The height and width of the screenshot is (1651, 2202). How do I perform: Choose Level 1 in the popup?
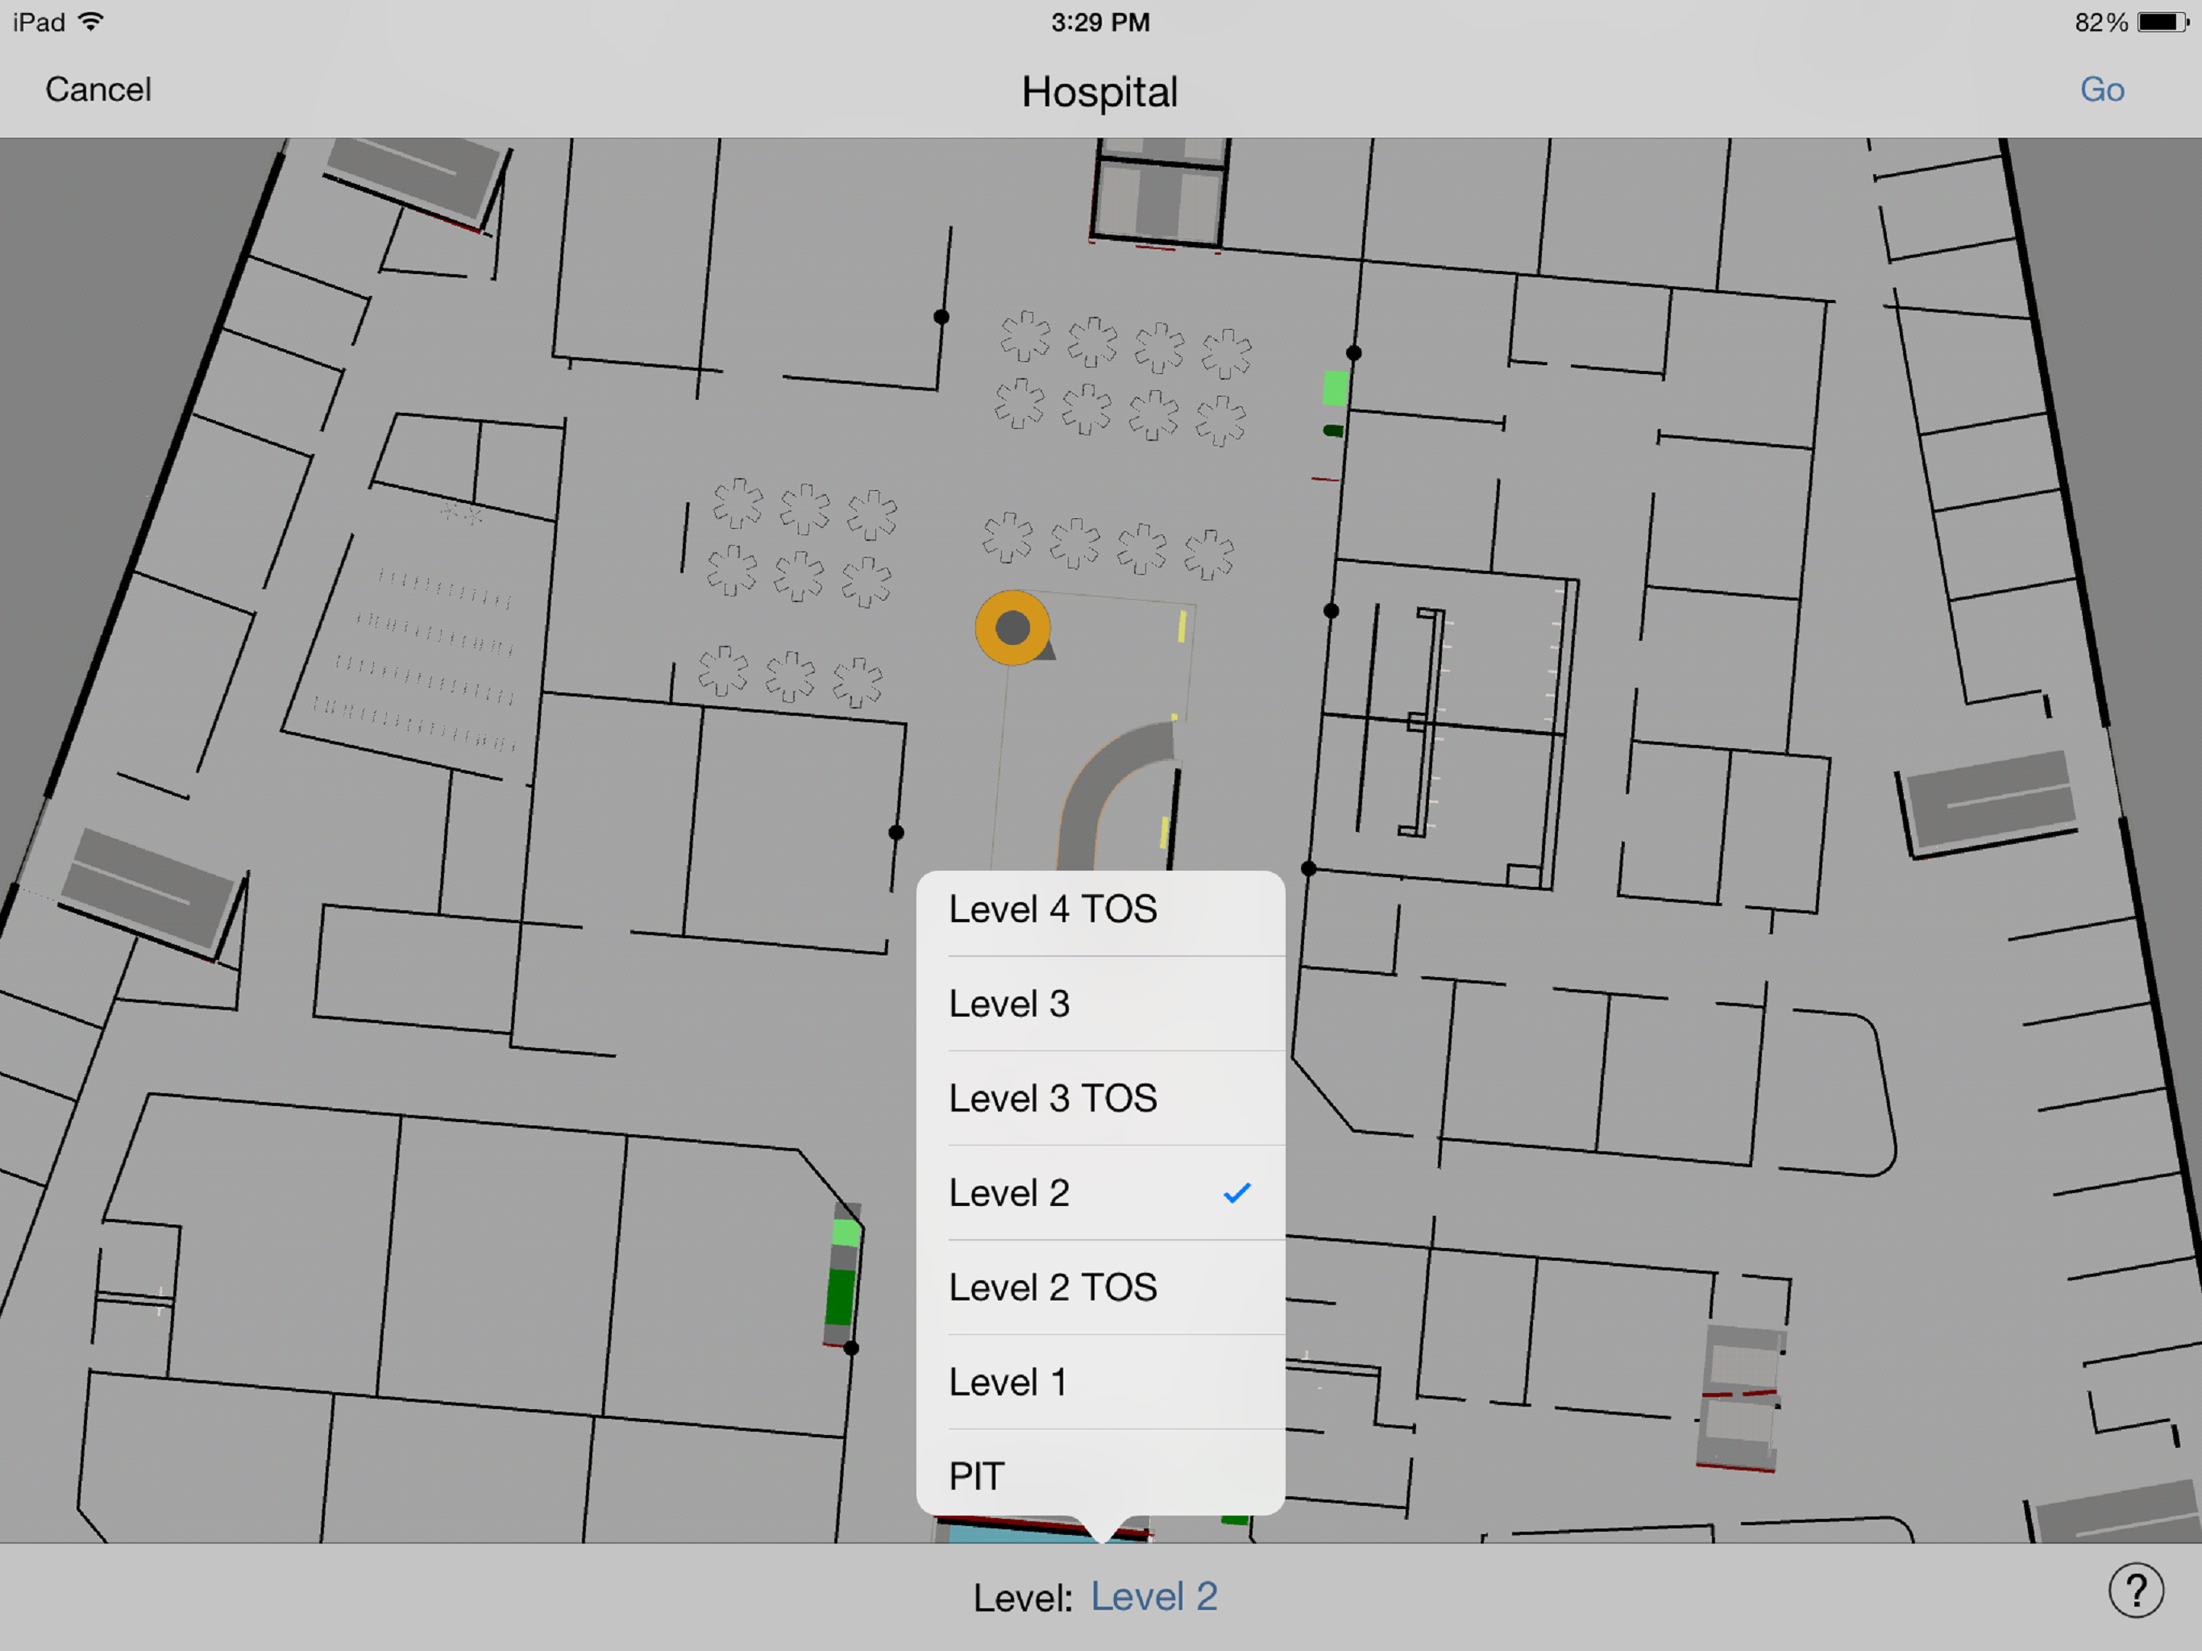pos(1007,1382)
